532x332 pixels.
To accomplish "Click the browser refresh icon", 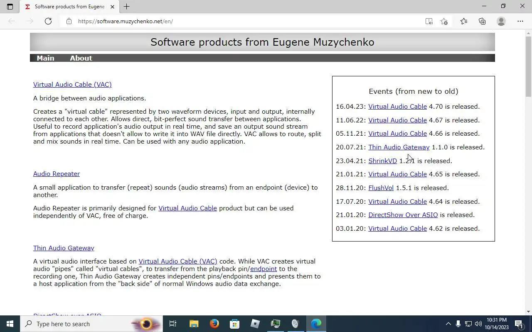I will coord(48,21).
